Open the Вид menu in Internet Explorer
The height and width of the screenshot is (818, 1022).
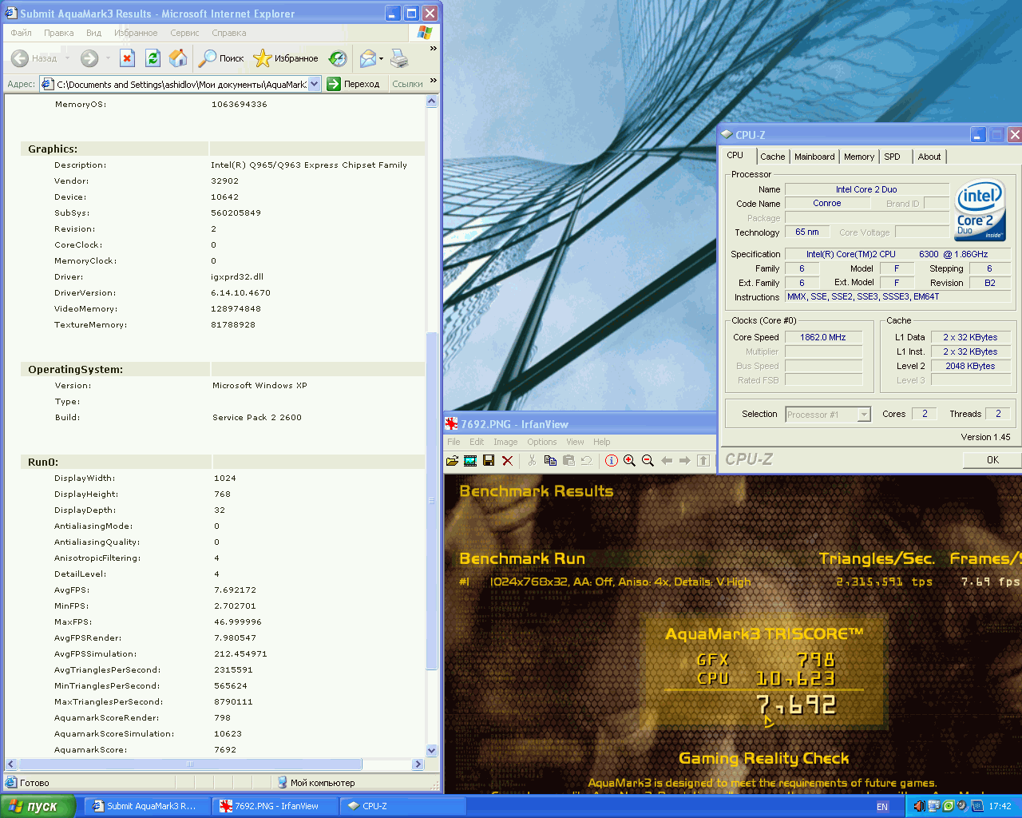(93, 33)
